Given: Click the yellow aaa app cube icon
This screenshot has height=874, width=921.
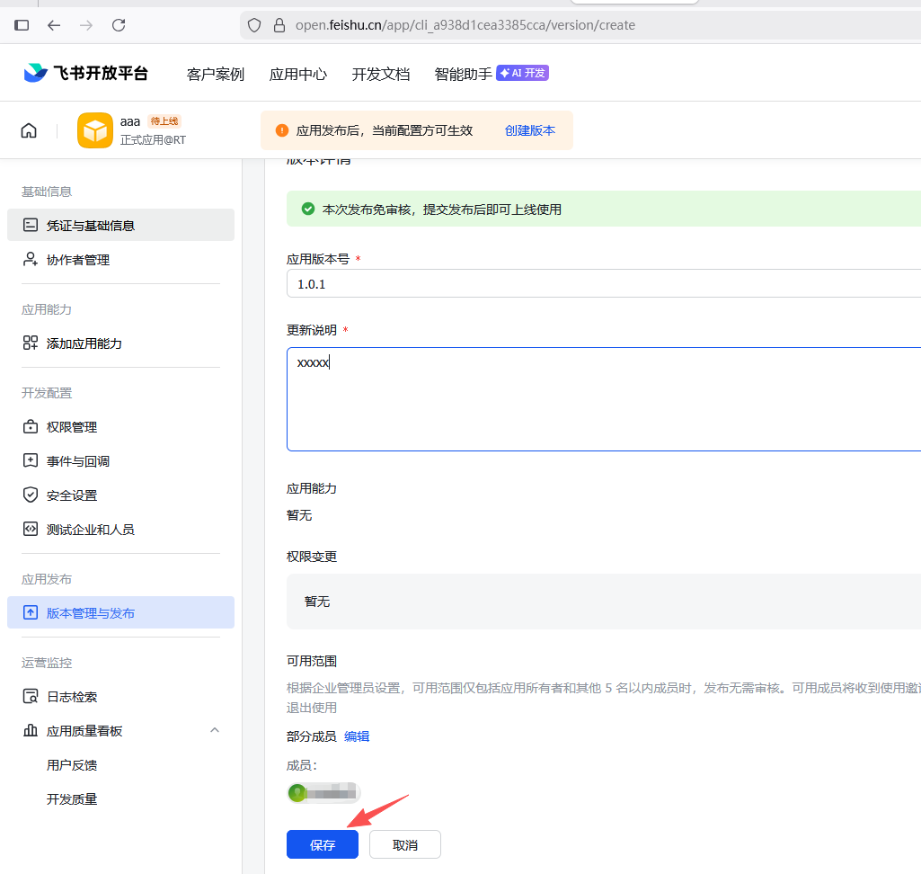Looking at the screenshot, I should point(94,130).
